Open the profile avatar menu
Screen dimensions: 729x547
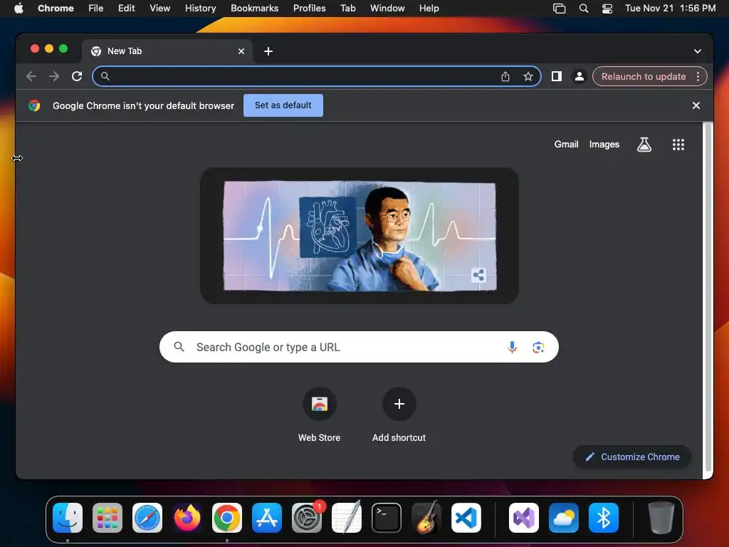[x=579, y=76]
